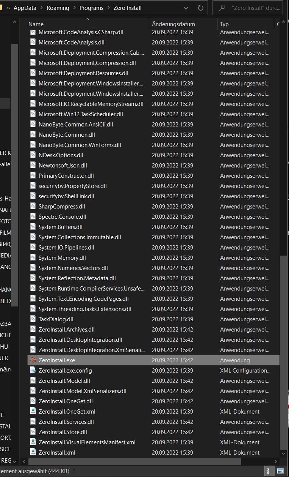Click the icon of ZeroInstall.Services.dll
This screenshot has width=289, height=477.
click(x=33, y=422)
